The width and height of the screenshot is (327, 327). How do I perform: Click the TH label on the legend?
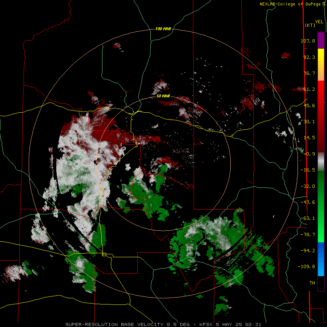(312, 283)
